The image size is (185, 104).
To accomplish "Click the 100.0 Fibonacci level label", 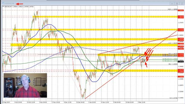I will point(173,9).
